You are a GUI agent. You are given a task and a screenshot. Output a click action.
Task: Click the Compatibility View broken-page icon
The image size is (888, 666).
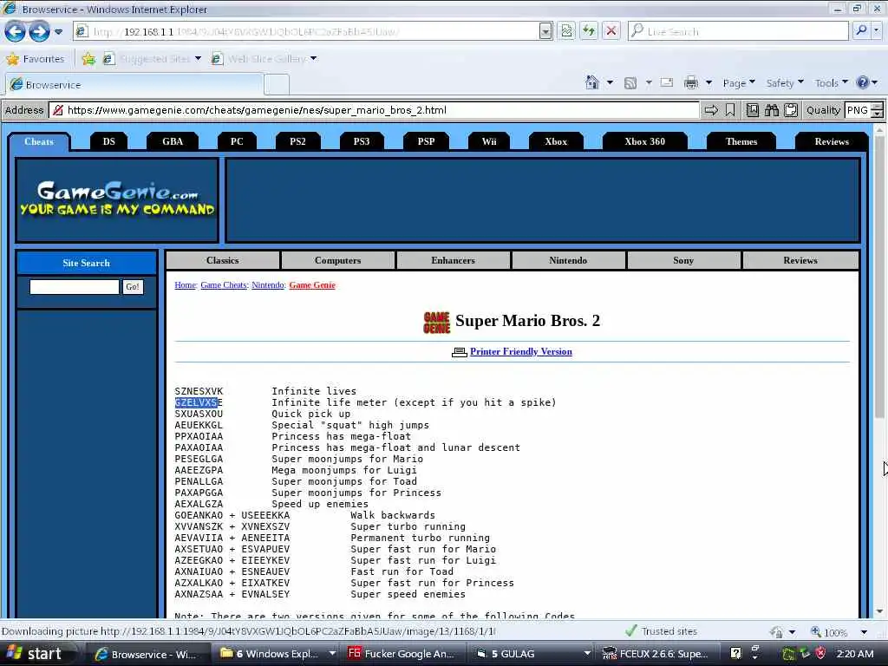pos(566,31)
